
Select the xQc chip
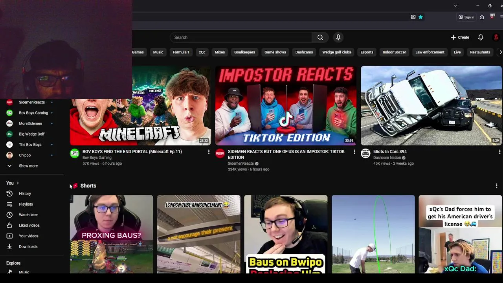pos(202,52)
